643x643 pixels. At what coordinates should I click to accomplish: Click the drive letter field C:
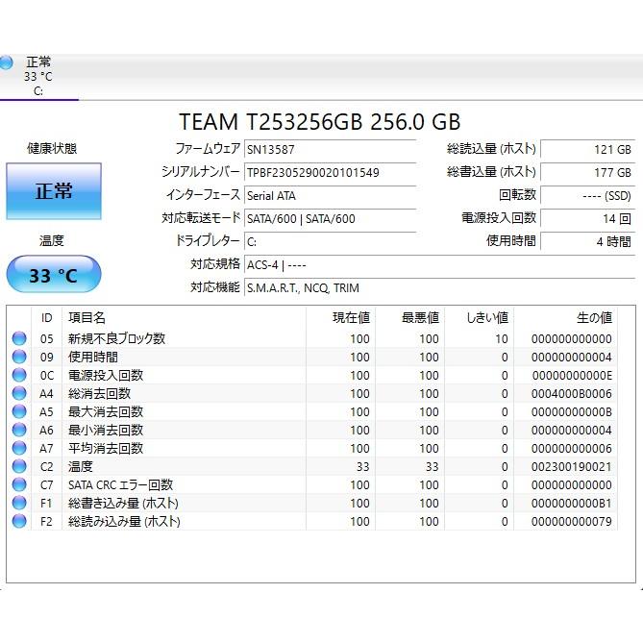point(330,241)
